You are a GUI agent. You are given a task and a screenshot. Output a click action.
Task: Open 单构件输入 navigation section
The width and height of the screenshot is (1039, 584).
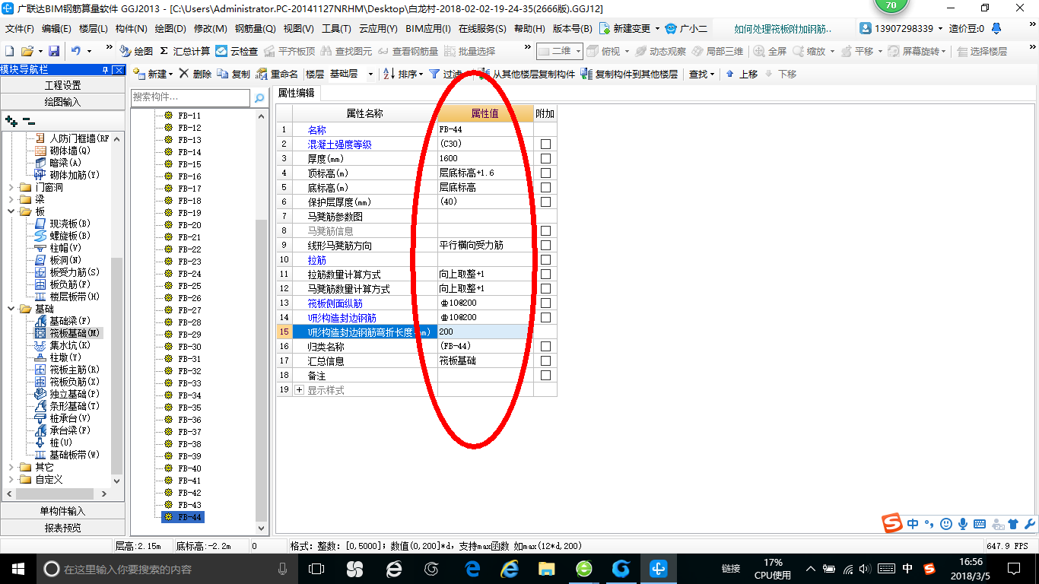tap(62, 511)
